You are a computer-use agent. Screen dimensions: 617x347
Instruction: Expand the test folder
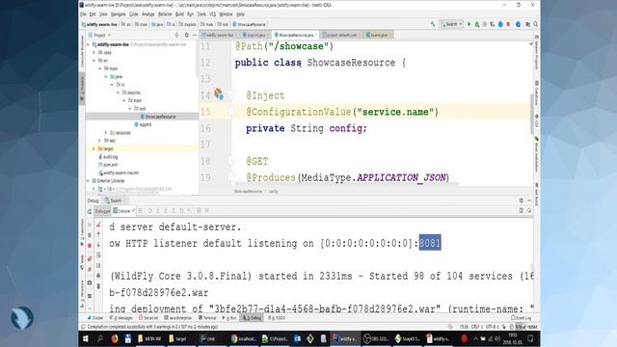point(100,141)
